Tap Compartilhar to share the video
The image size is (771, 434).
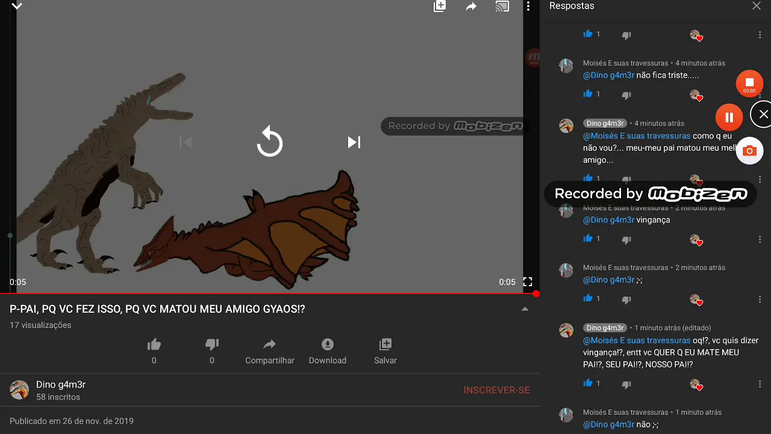click(x=270, y=351)
